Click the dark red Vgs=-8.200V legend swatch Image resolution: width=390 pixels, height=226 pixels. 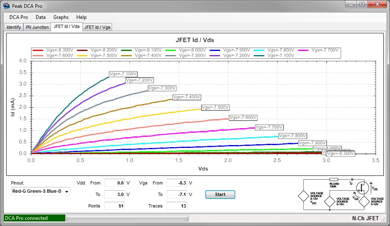click(x=82, y=50)
